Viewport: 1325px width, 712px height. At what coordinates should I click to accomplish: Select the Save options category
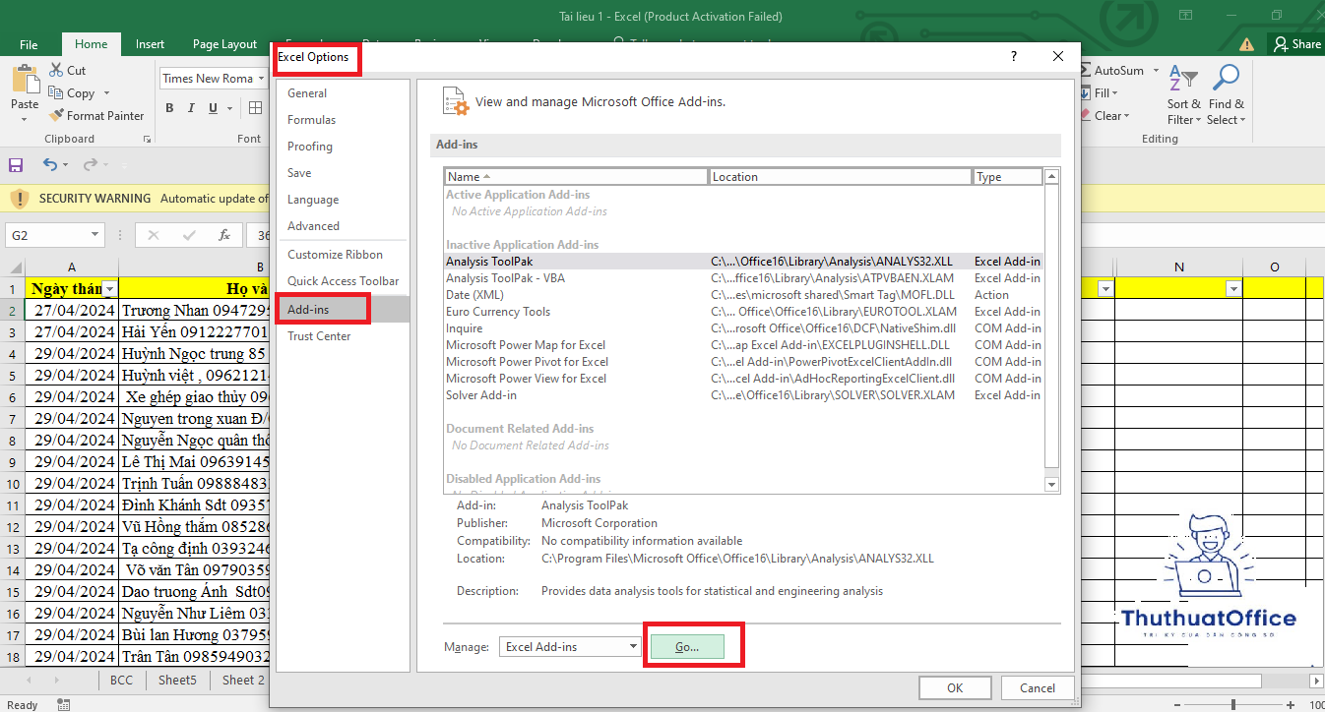coord(344,173)
